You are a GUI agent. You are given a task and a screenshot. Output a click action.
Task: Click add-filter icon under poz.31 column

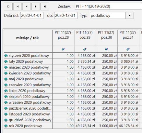(128, 49)
